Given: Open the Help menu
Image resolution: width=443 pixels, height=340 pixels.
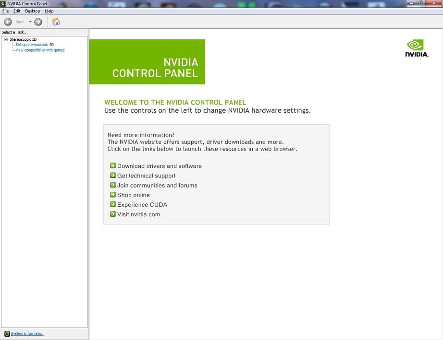Looking at the screenshot, I should click(x=49, y=11).
